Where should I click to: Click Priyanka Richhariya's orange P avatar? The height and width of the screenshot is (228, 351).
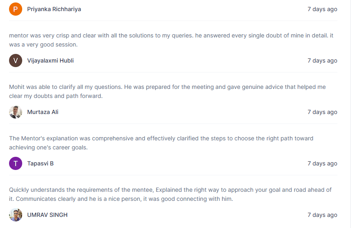tap(16, 9)
